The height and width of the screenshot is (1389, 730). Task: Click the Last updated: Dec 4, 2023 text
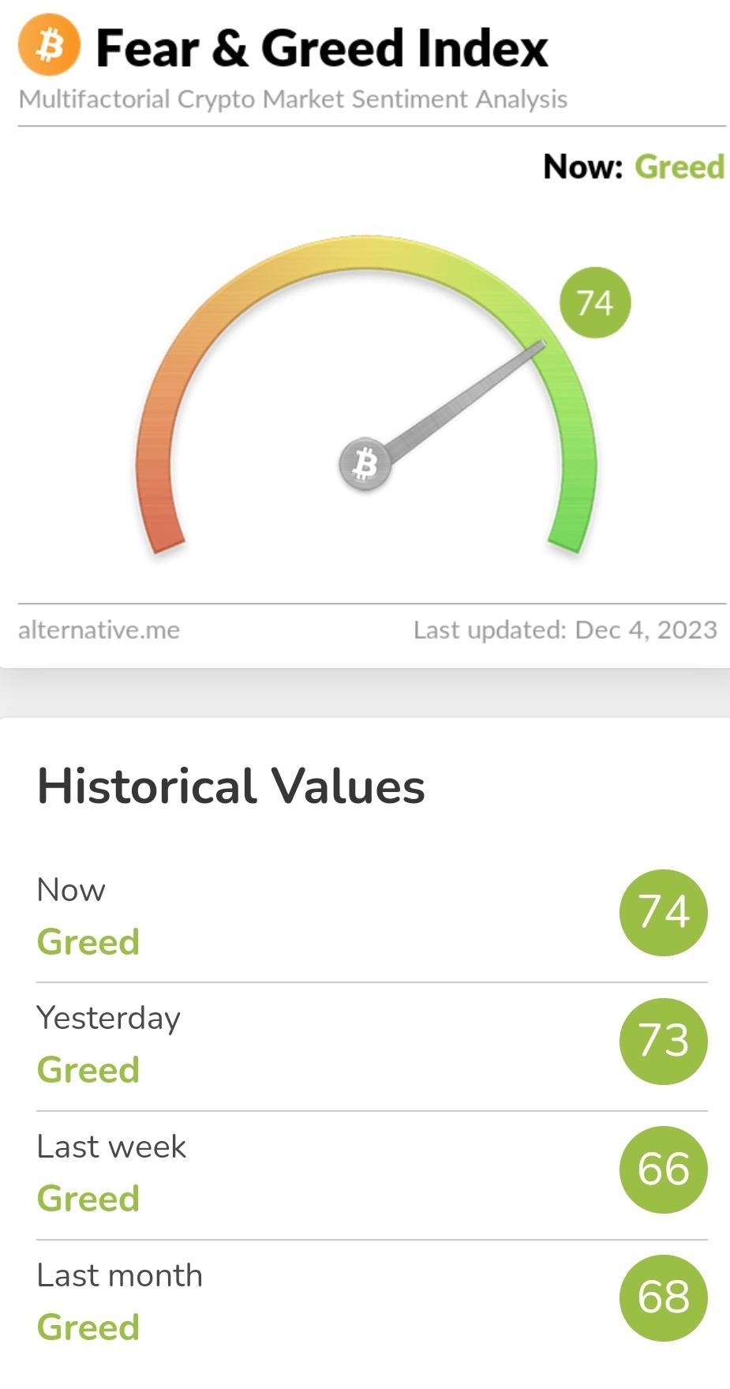point(565,630)
